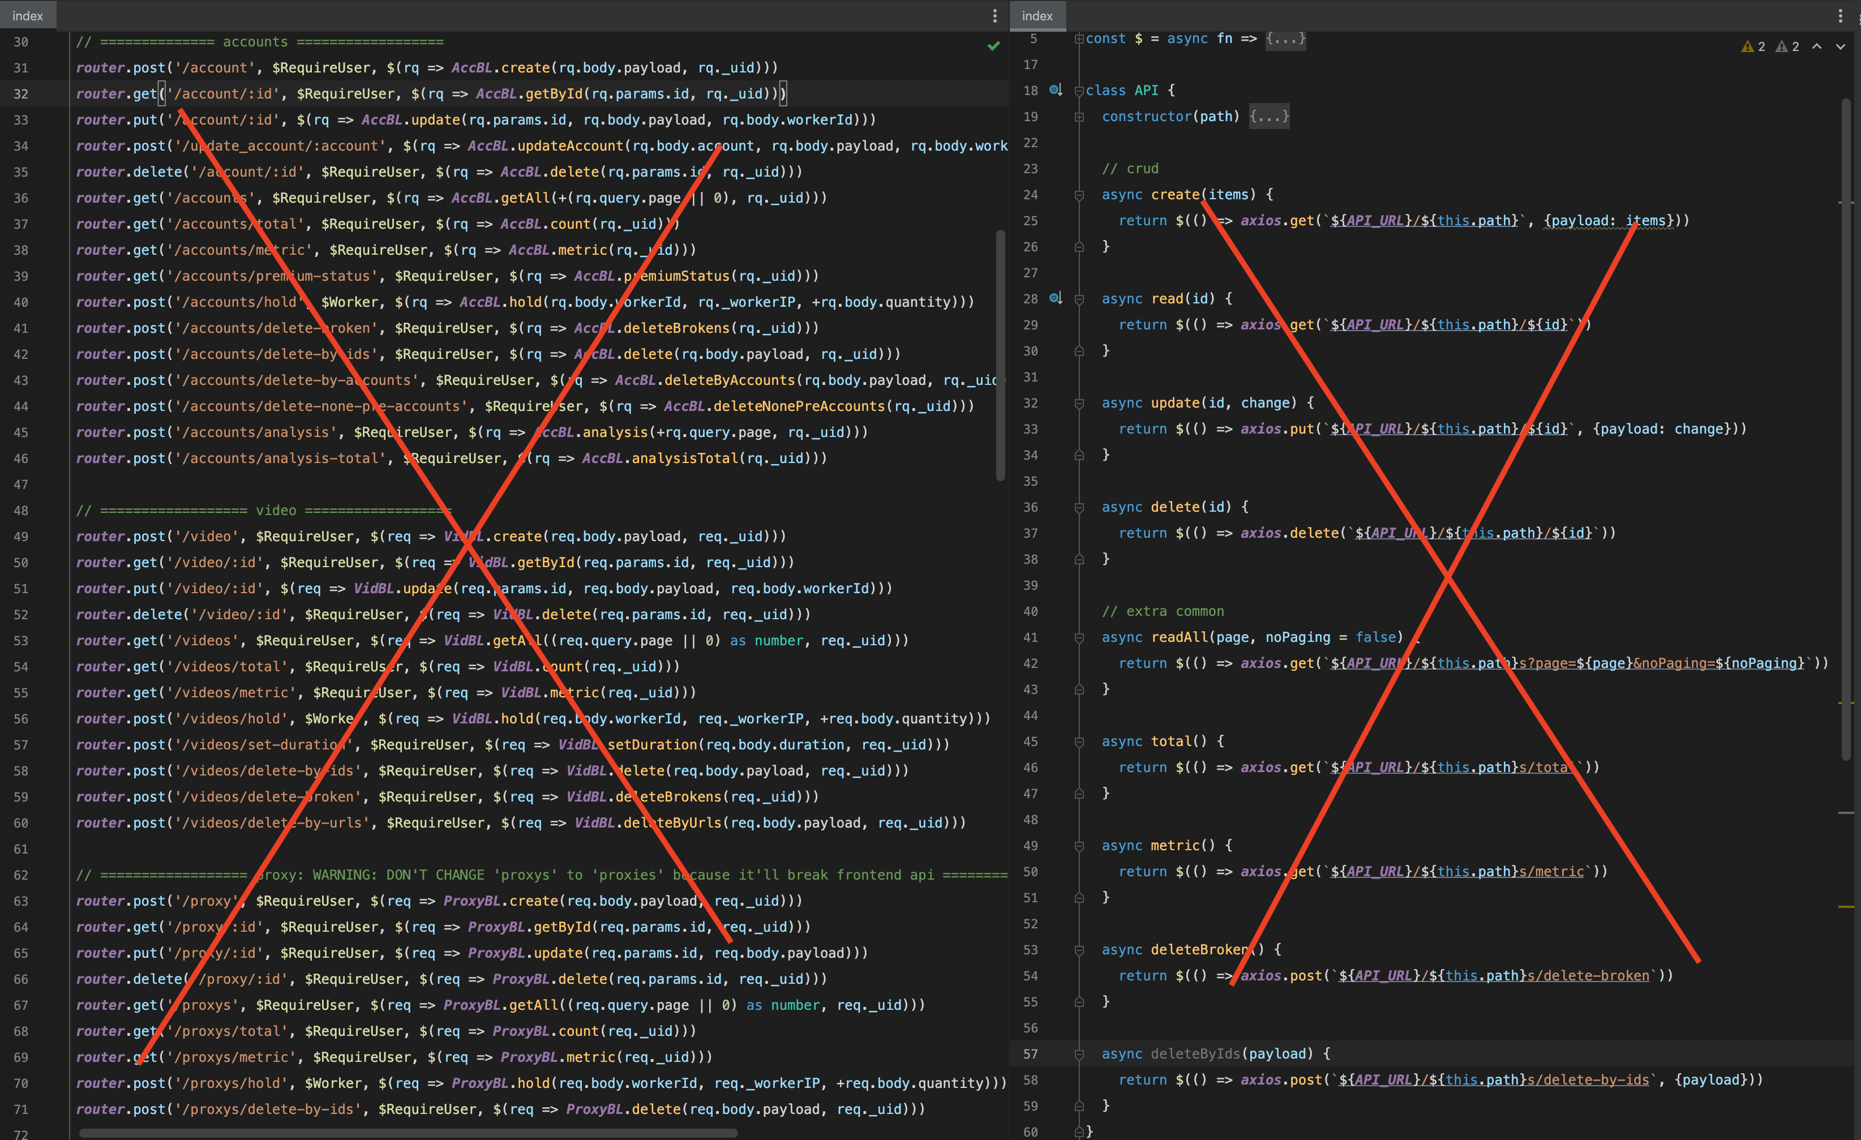1861x1140 pixels.
Task: Click constructor's folded {...} placeholder
Action: pyautogui.click(x=1269, y=117)
